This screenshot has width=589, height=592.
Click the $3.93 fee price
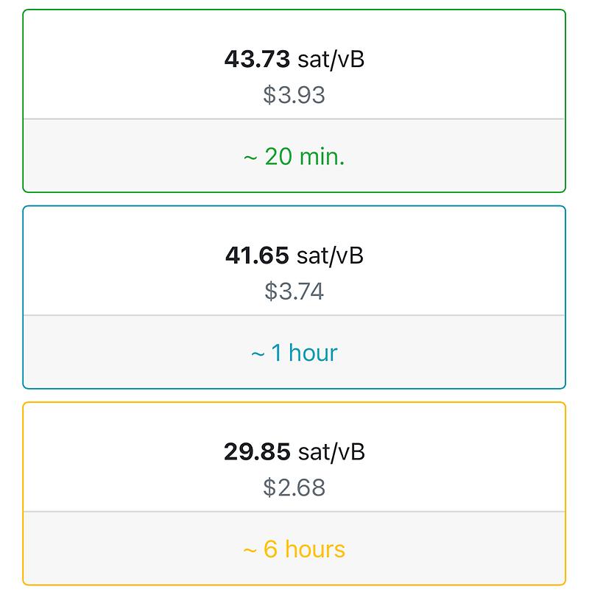294,95
